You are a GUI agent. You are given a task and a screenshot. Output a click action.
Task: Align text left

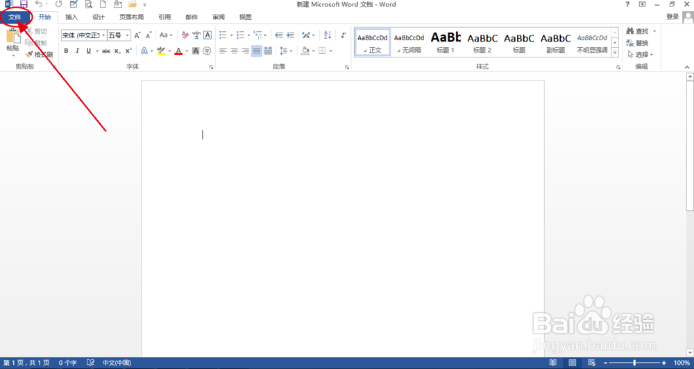click(x=223, y=51)
